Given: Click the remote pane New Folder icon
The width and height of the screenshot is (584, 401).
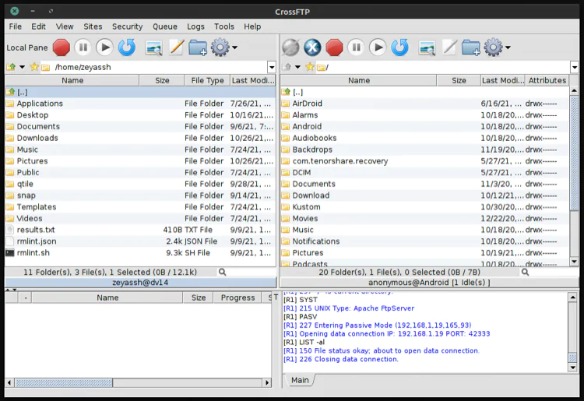Looking at the screenshot, I should (470, 47).
